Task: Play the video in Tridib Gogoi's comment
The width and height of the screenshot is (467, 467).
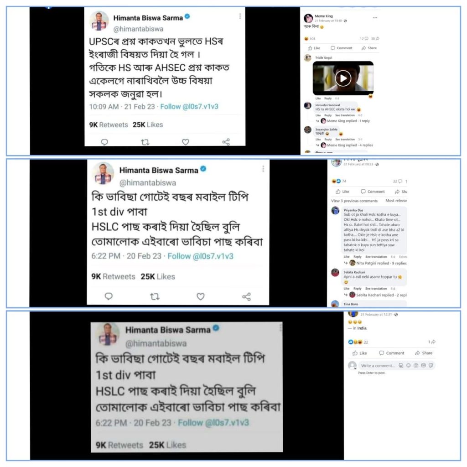Action: pos(343,78)
